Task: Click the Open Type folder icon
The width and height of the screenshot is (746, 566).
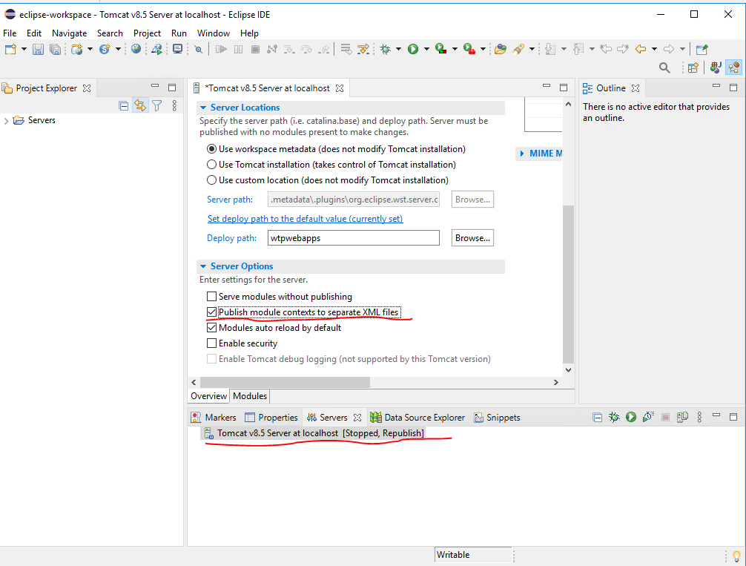Action: 500,49
